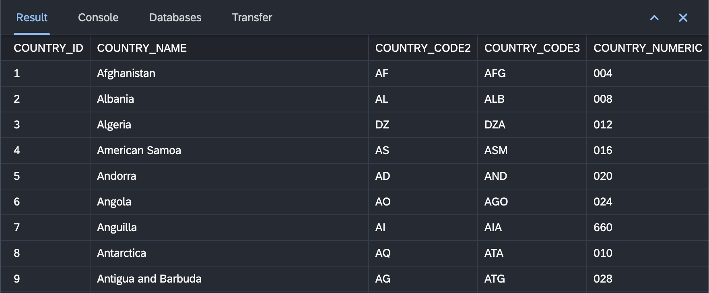Click the COUNTRY_ID column header

pos(45,48)
